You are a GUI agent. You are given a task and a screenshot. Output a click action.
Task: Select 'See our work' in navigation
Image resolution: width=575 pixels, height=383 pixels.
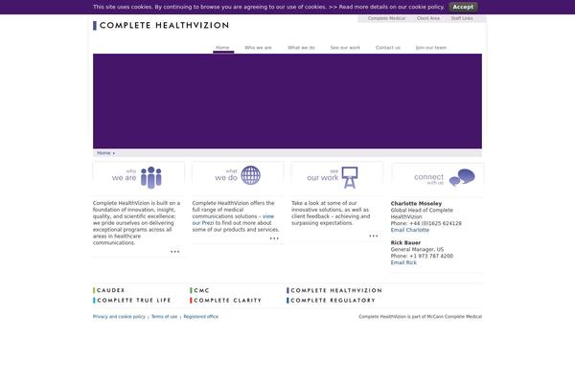pyautogui.click(x=345, y=48)
